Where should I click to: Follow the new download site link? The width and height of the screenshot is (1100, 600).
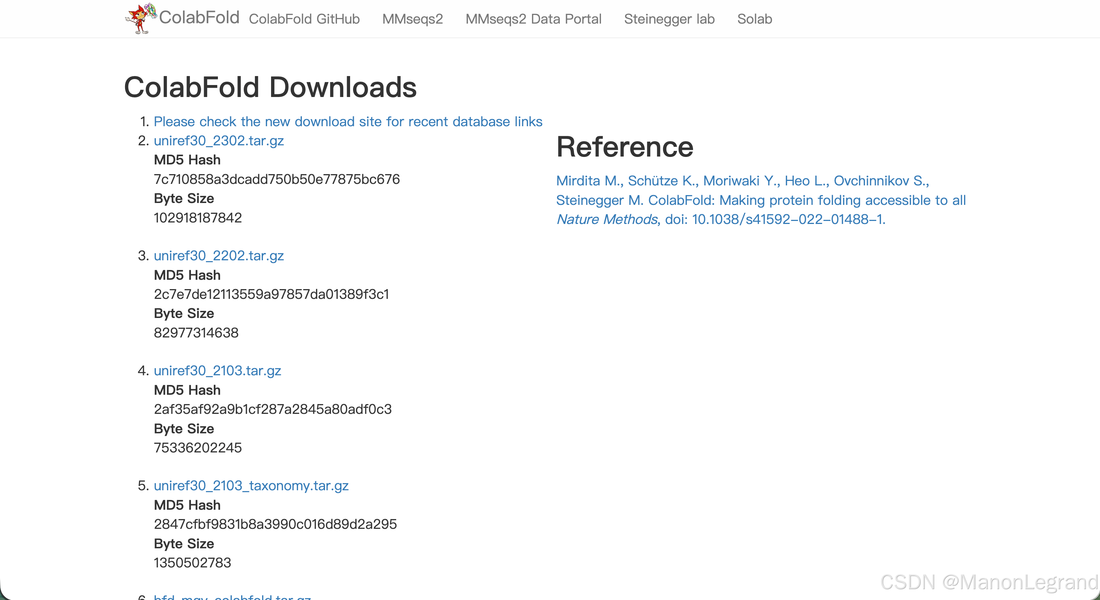point(348,122)
